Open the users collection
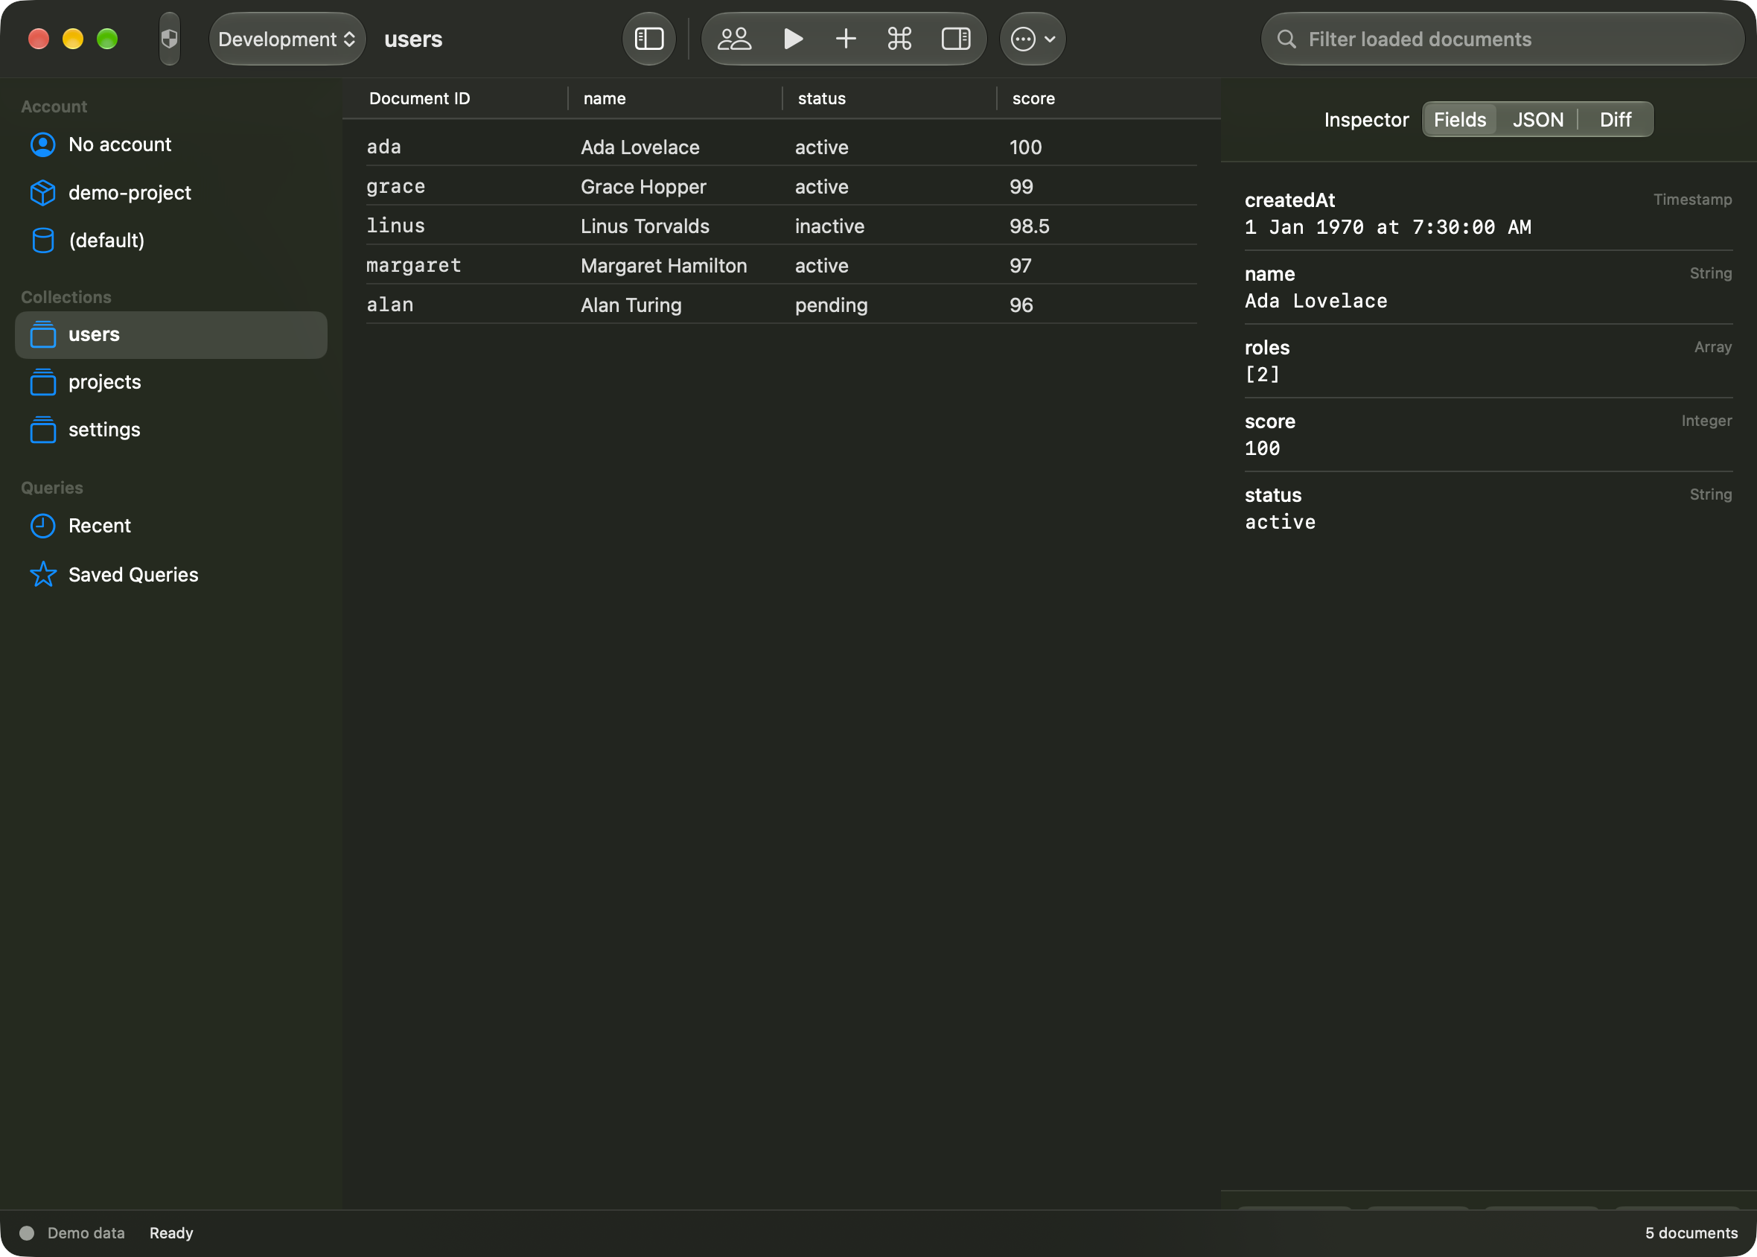 [x=171, y=335]
